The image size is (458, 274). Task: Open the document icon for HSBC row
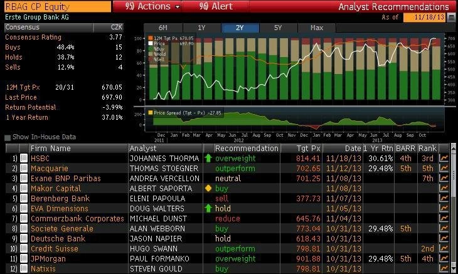24,158
